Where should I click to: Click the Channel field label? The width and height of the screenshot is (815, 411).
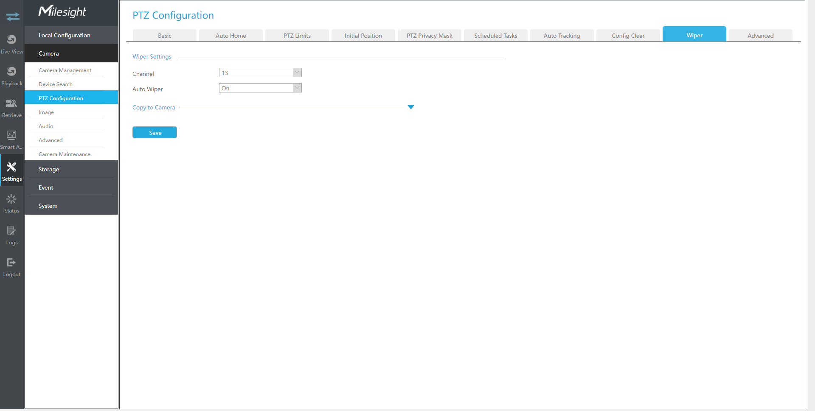pos(143,74)
